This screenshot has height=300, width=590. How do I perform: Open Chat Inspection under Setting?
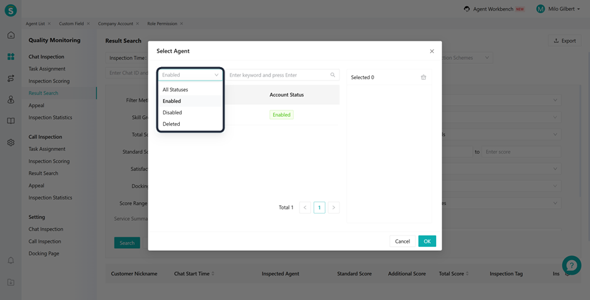pos(45,229)
